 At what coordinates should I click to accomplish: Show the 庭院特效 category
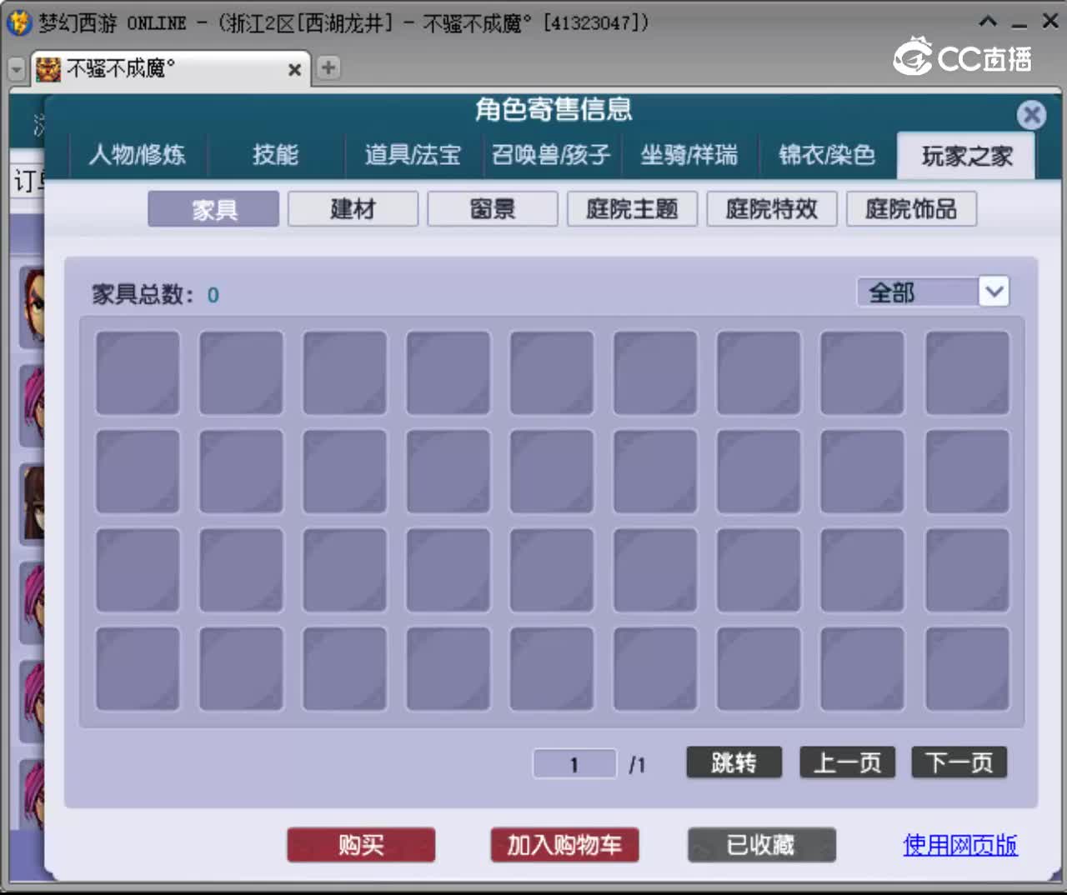pos(771,209)
